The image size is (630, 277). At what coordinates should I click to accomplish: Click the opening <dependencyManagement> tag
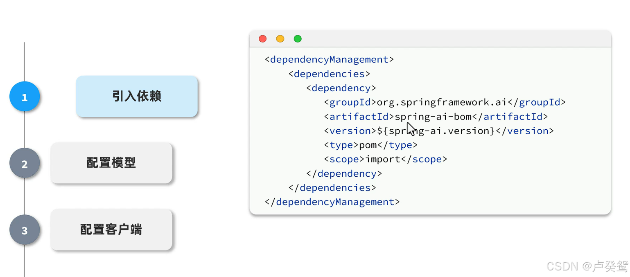point(329,60)
